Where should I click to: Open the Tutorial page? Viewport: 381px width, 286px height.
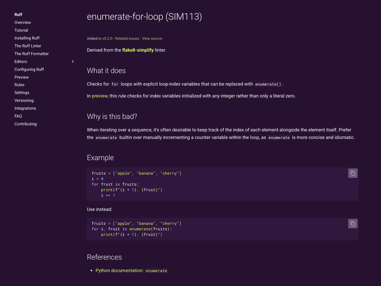(21, 30)
